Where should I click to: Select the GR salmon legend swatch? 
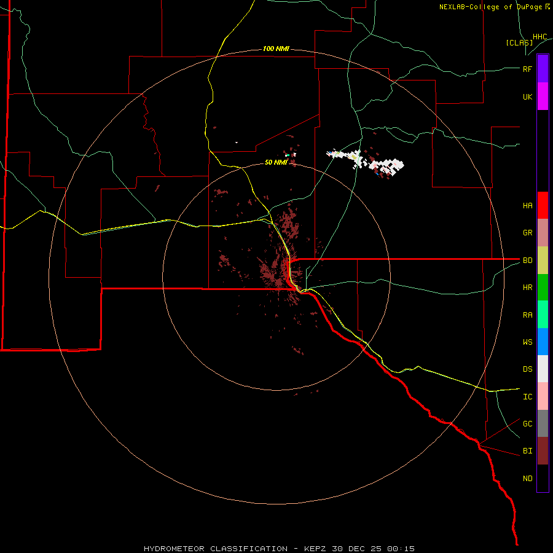pyautogui.click(x=543, y=233)
